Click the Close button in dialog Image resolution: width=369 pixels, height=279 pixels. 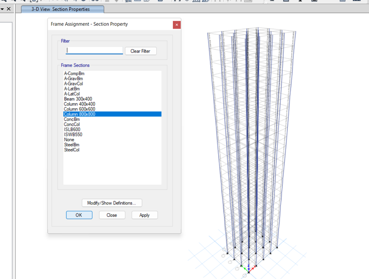point(112,215)
